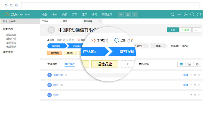Expand the 访客计划 section

click(x=58, y=75)
